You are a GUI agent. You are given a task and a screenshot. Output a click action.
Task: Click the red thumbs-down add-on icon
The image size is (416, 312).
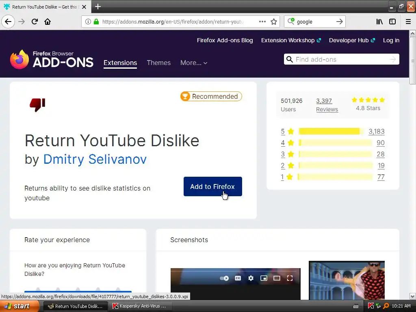[37, 105]
